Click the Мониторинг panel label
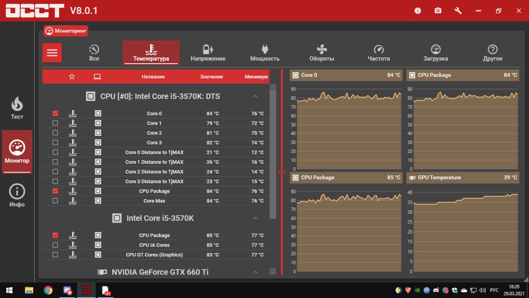The height and width of the screenshot is (298, 529). point(66,31)
